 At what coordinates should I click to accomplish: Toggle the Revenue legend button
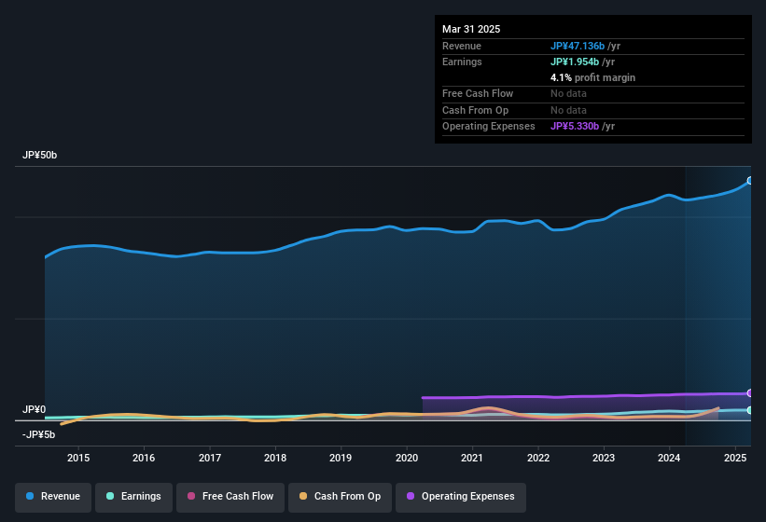[53, 497]
